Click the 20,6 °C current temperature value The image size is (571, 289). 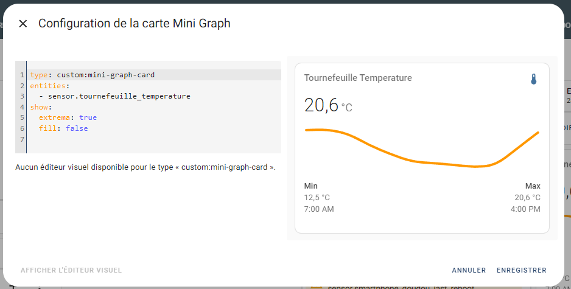coord(328,105)
